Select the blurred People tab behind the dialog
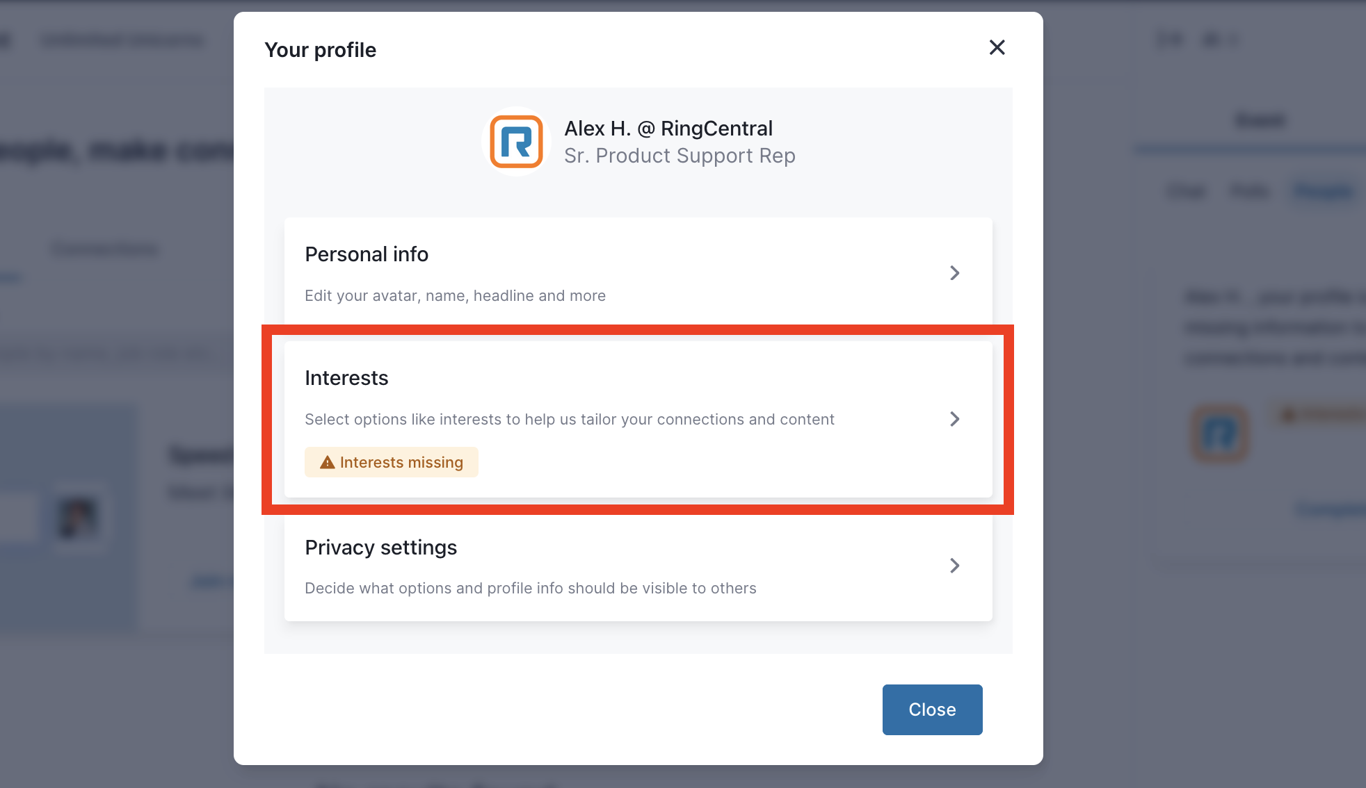The width and height of the screenshot is (1366, 788). (1324, 190)
